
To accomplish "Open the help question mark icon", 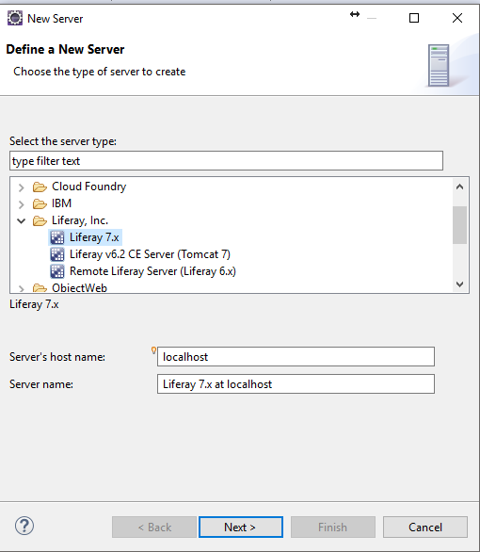I will tap(24, 526).
